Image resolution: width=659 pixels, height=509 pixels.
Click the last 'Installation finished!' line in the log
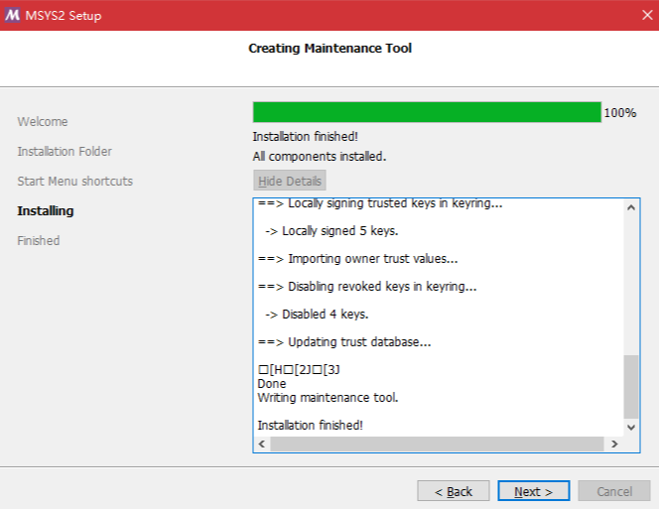coord(311,426)
